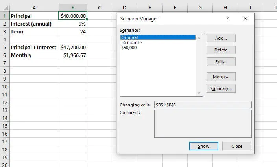Select column D header
The height and width of the screenshot is (167, 277).
click(x=124, y=7)
